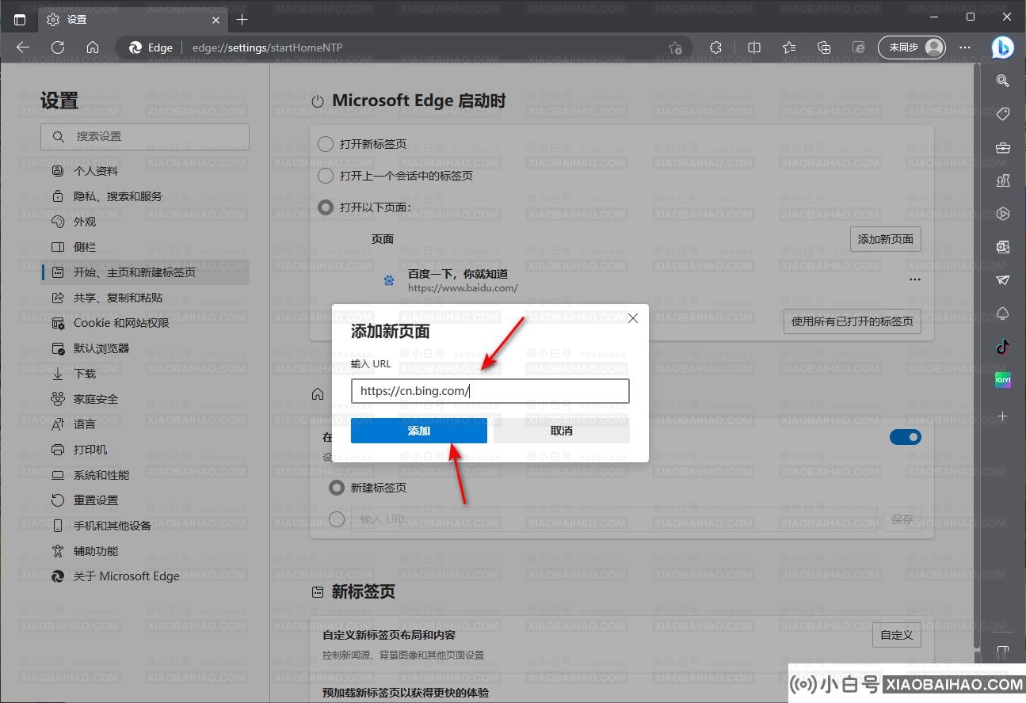The height and width of the screenshot is (703, 1026).
Task: Open 重置设置 settings section
Action: pyautogui.click(x=145, y=500)
